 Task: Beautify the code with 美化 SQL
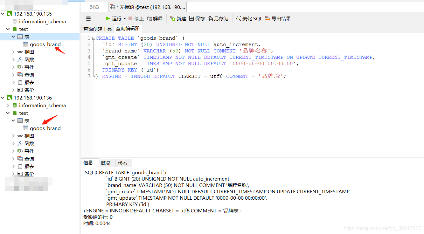pos(249,19)
